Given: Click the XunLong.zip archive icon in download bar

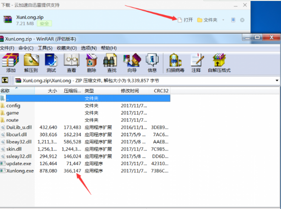Looking at the screenshot, I should point(7,20).
